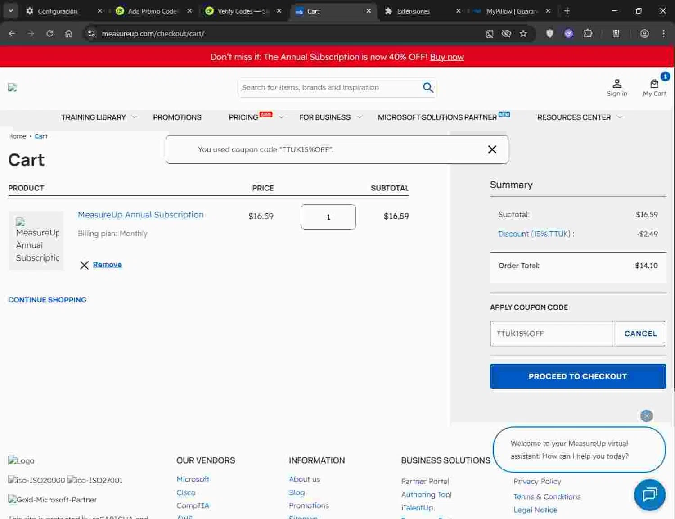Click the Home breadcrumb link
Image resolution: width=675 pixels, height=519 pixels.
tap(17, 136)
